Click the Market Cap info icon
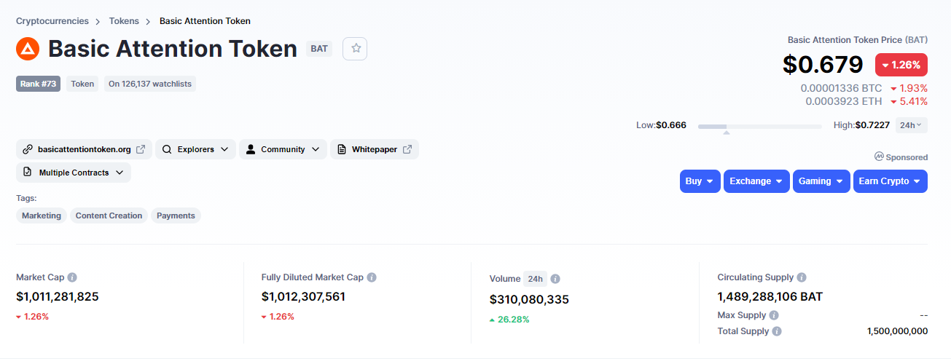951x364 pixels. click(72, 277)
